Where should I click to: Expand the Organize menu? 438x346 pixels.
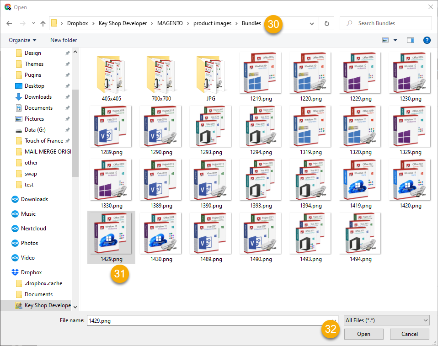coord(22,40)
